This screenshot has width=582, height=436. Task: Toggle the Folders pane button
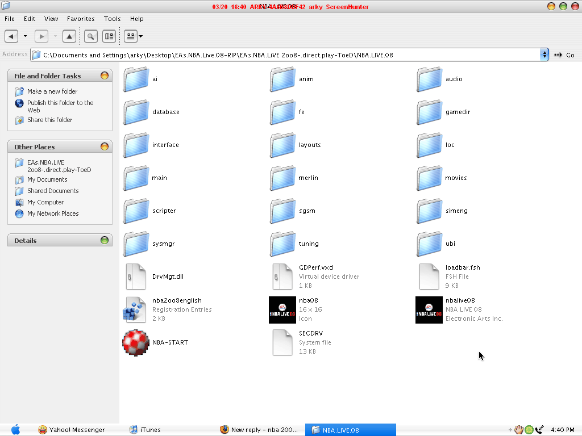[109, 36]
